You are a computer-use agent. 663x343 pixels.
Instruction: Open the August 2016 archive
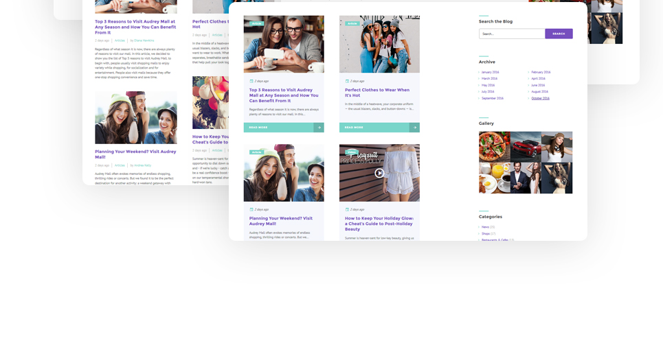(539, 92)
